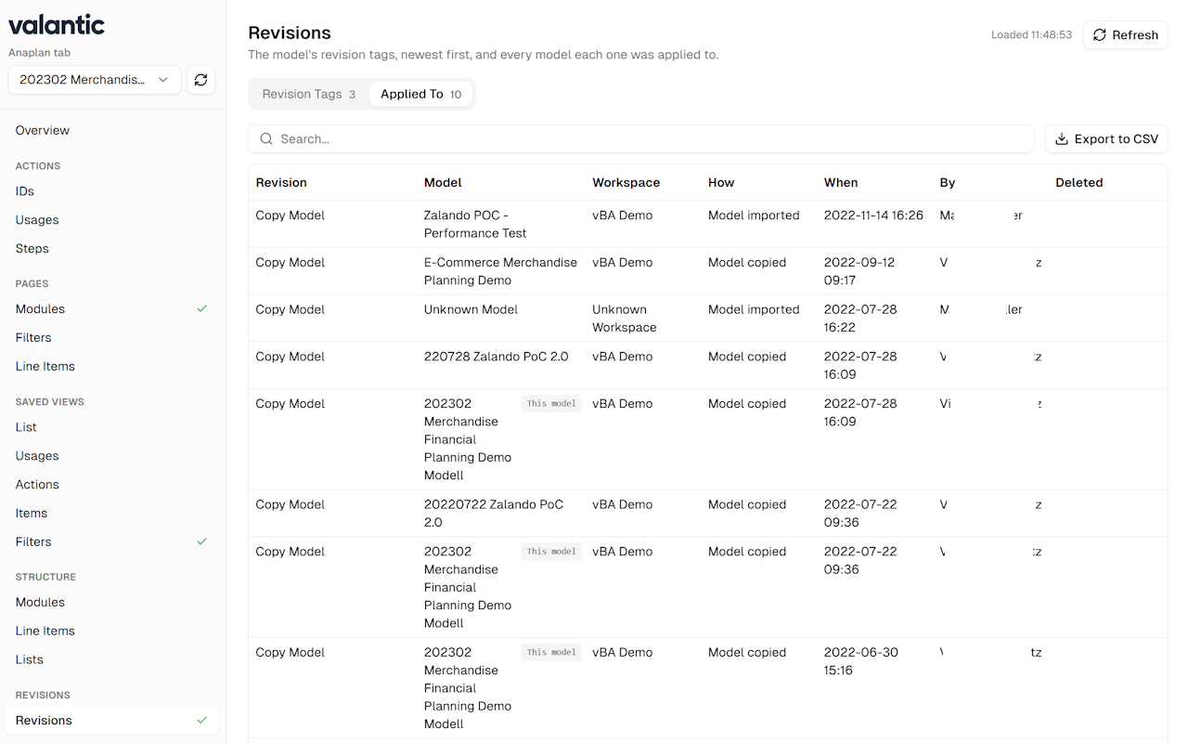Switch to the Revision Tags tab

(308, 94)
